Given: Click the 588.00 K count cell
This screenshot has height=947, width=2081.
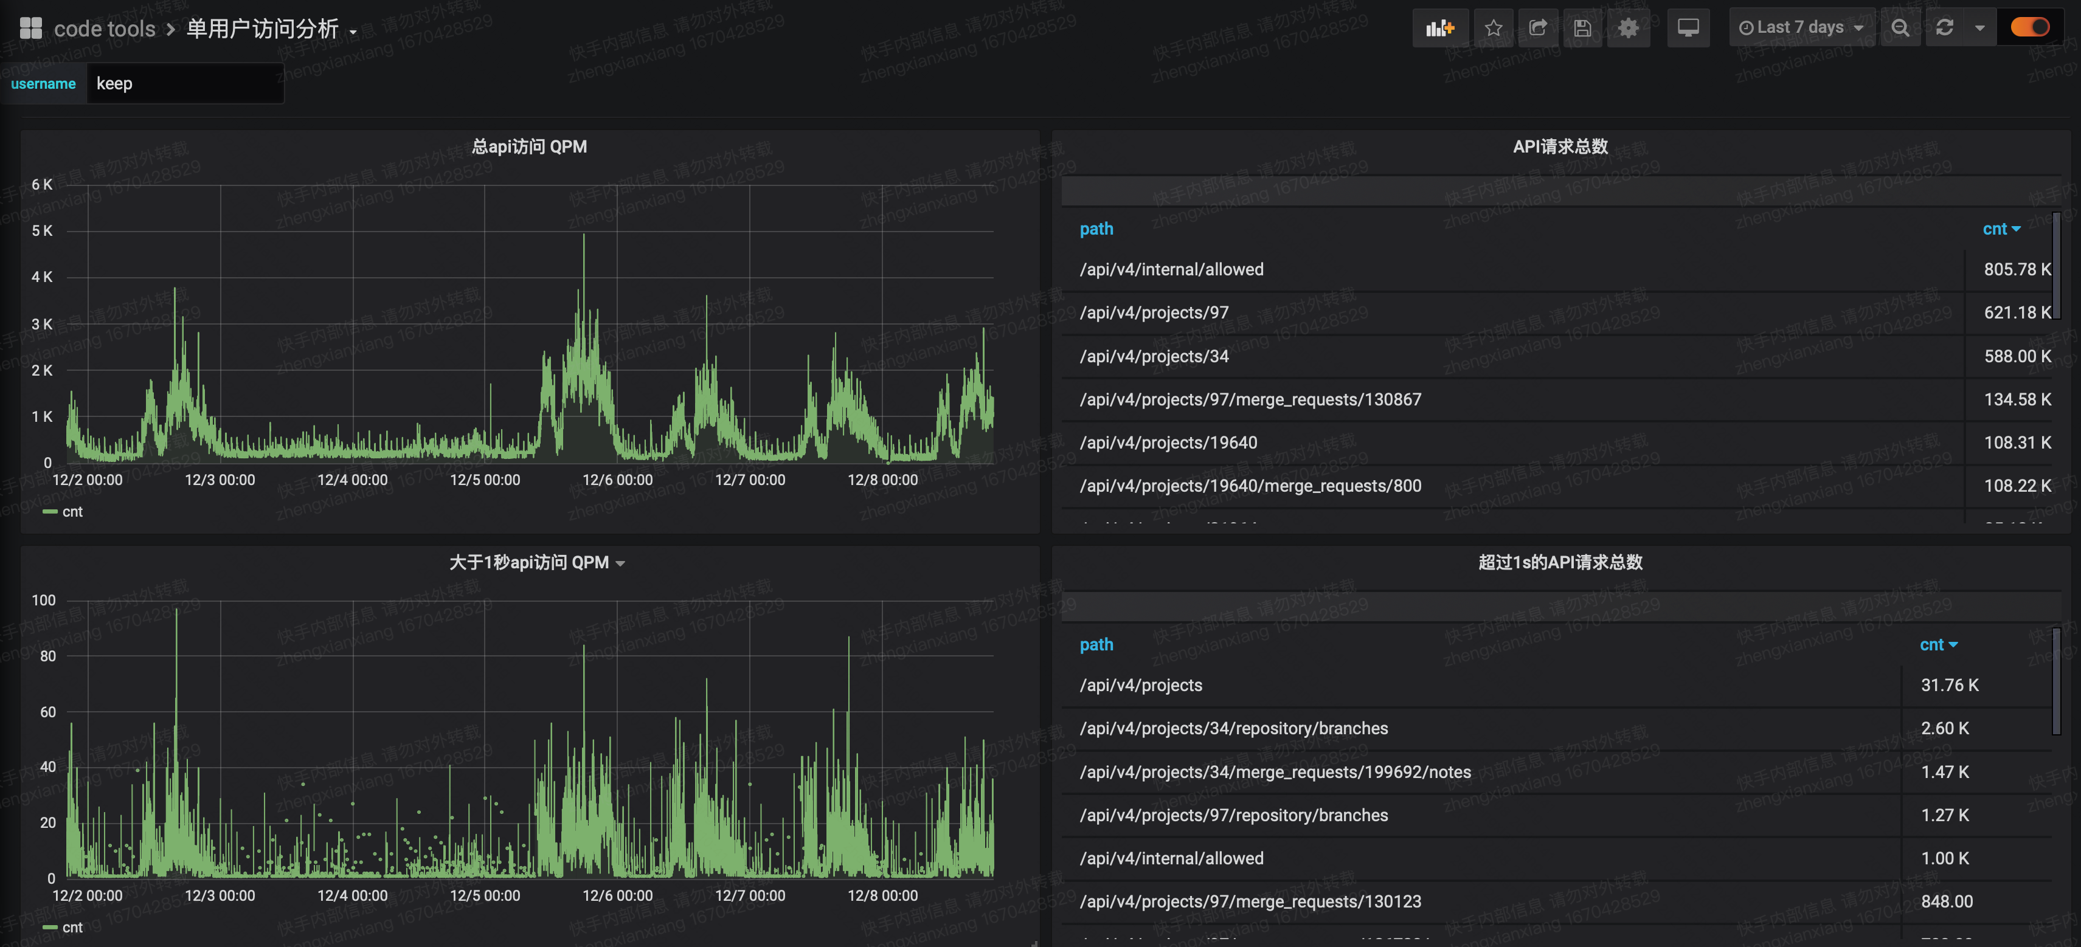Looking at the screenshot, I should [x=2009, y=356].
